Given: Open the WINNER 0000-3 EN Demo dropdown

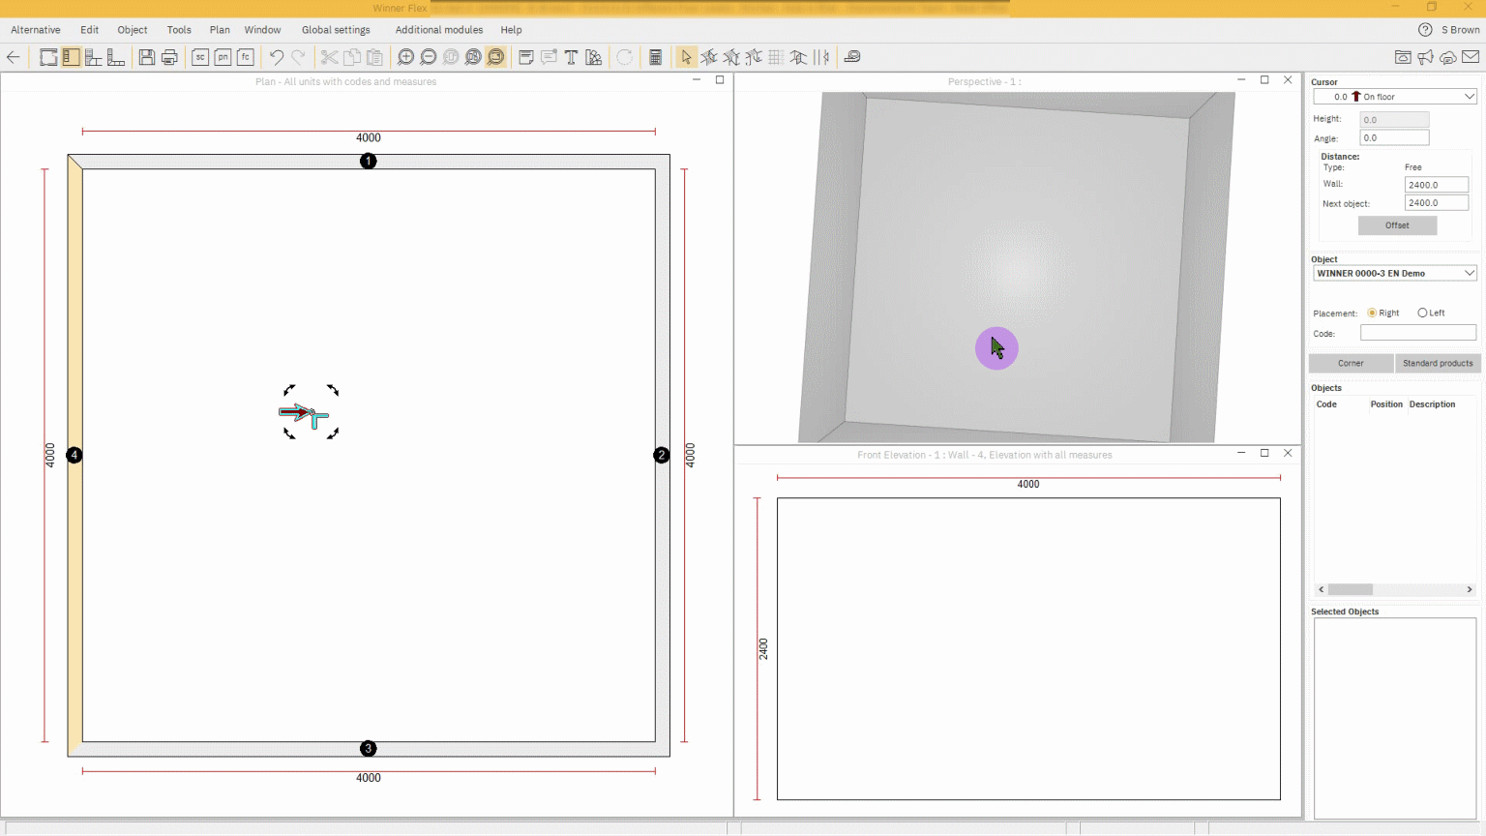Looking at the screenshot, I should coord(1469,273).
